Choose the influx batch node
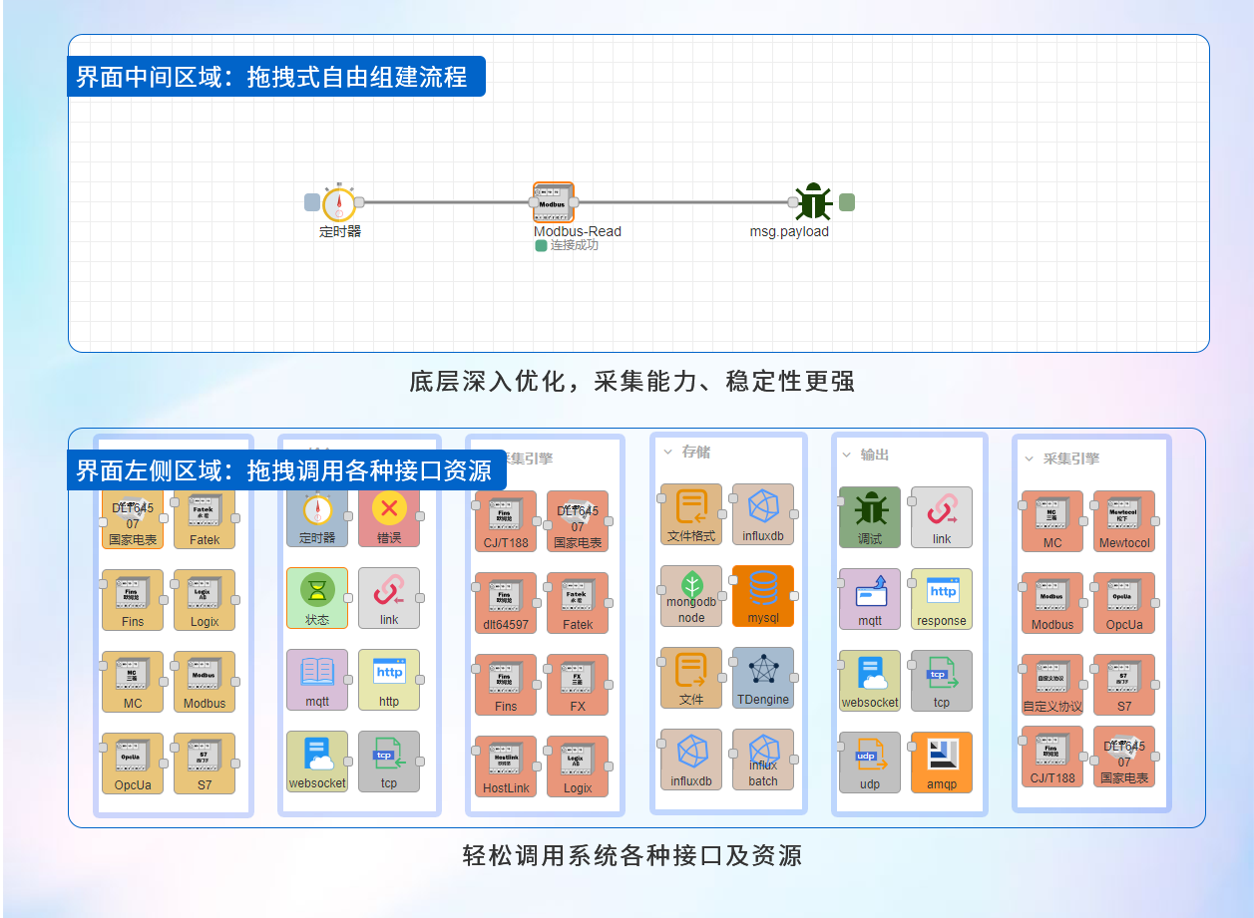The image size is (1254, 918). pyautogui.click(x=763, y=760)
